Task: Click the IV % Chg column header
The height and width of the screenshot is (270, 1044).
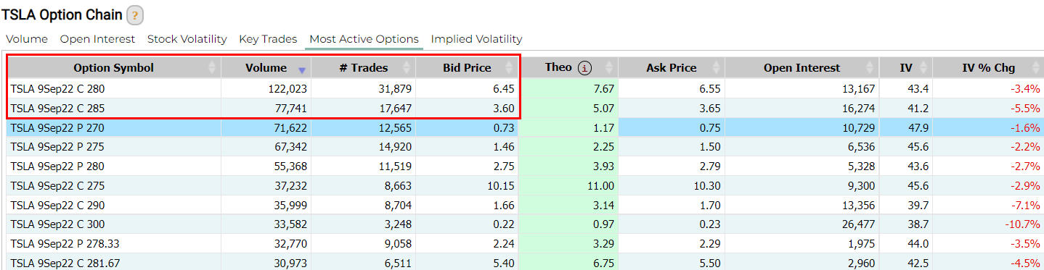Action: (x=987, y=68)
